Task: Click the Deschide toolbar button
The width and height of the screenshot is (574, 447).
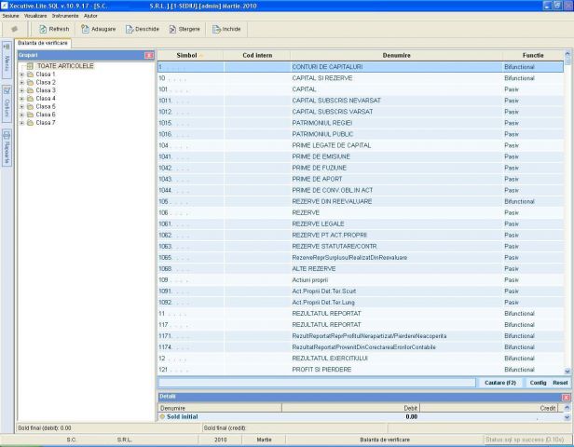Action: pos(142,29)
